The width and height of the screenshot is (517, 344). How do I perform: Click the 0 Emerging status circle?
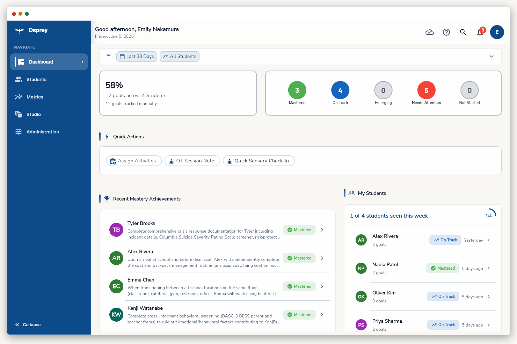click(x=384, y=90)
